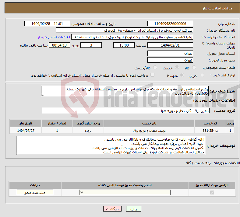Click the resize handle of description box
The image size is (240, 217).
(x=43, y=95)
